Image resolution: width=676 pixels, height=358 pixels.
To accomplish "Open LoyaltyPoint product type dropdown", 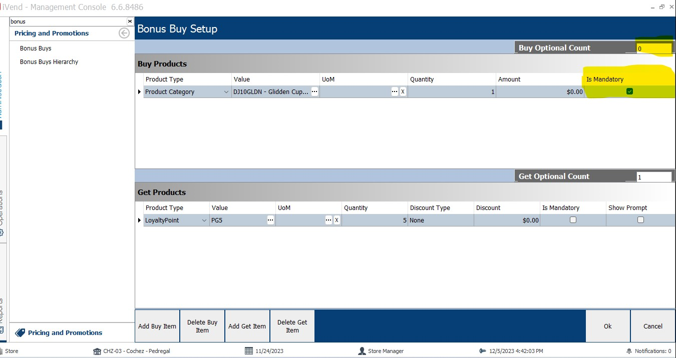I will pos(204,220).
